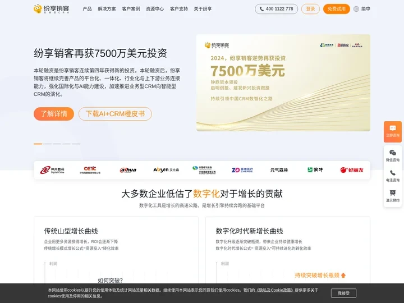The image size is (404, 303).
Task: Click the ZD 振德医疗 logo
Action: [242, 170]
